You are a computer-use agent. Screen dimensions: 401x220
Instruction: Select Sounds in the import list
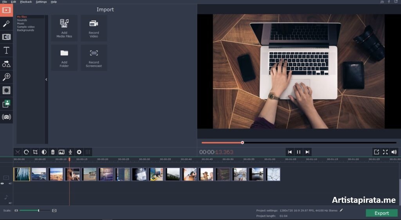(22, 20)
